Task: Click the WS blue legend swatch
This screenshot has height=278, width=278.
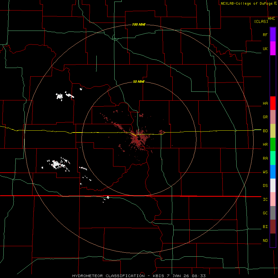Action: tap(273, 172)
